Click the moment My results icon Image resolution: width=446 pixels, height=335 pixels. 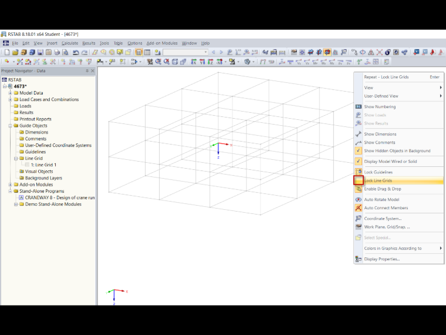(324, 62)
